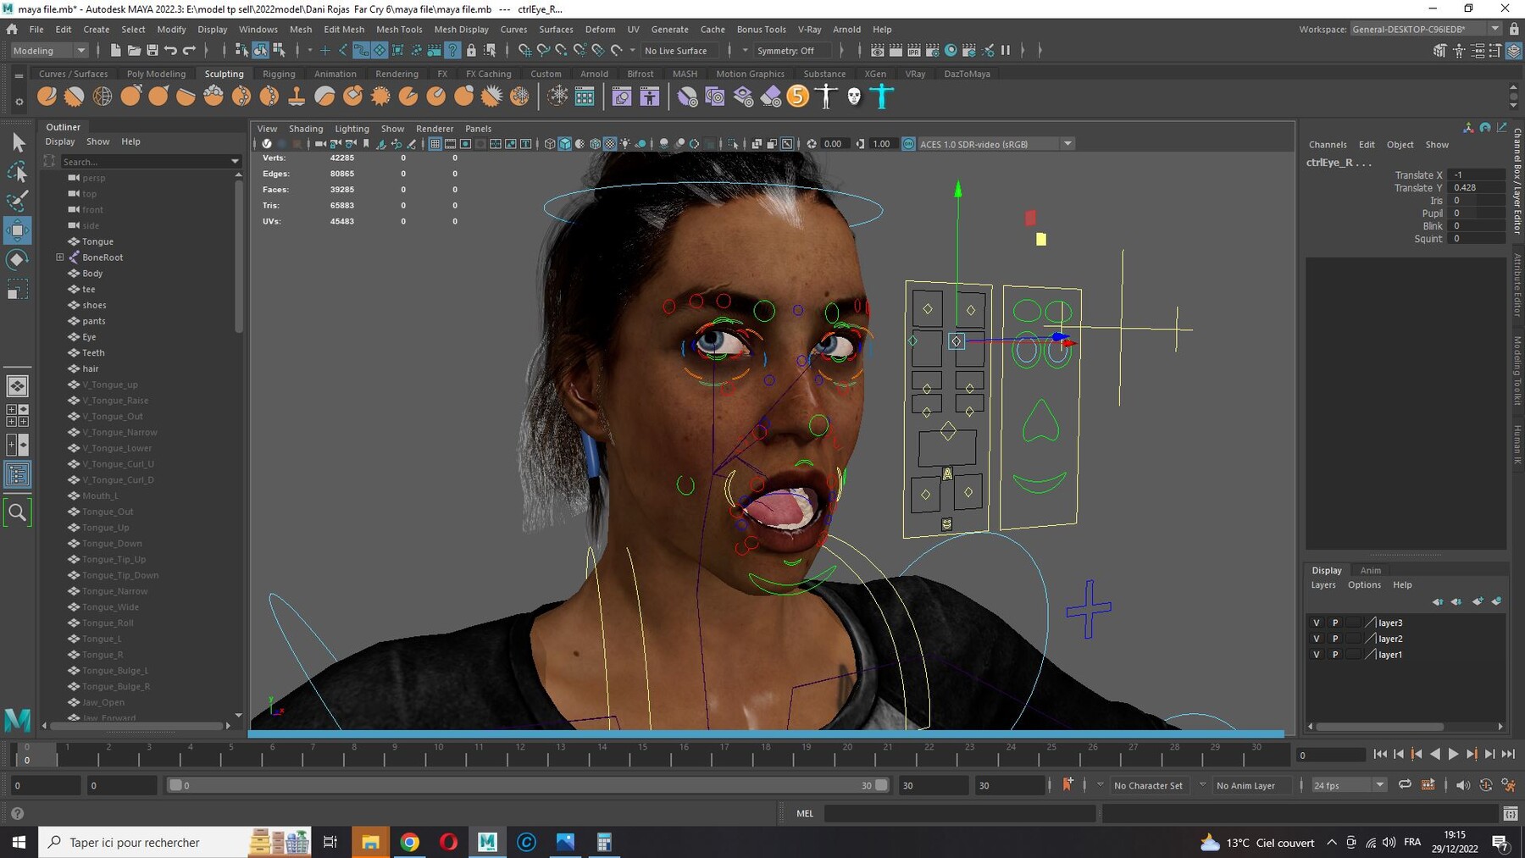
Task: Click Options in the layer editor
Action: 1364,584
